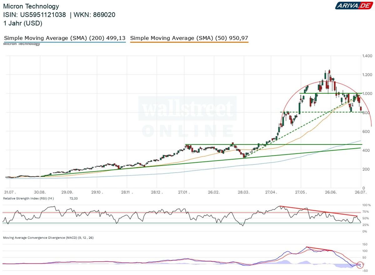Click the 1.400 price axis label
Viewport: 375px width, 275px height.
367,56
